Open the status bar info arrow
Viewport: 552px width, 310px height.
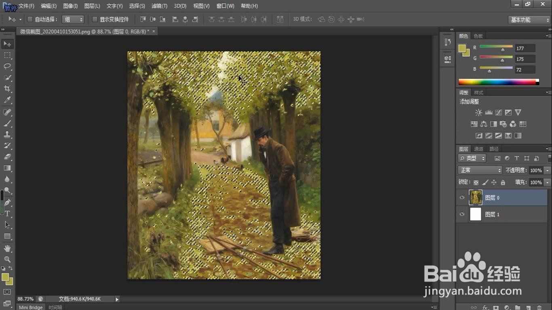coord(117,299)
